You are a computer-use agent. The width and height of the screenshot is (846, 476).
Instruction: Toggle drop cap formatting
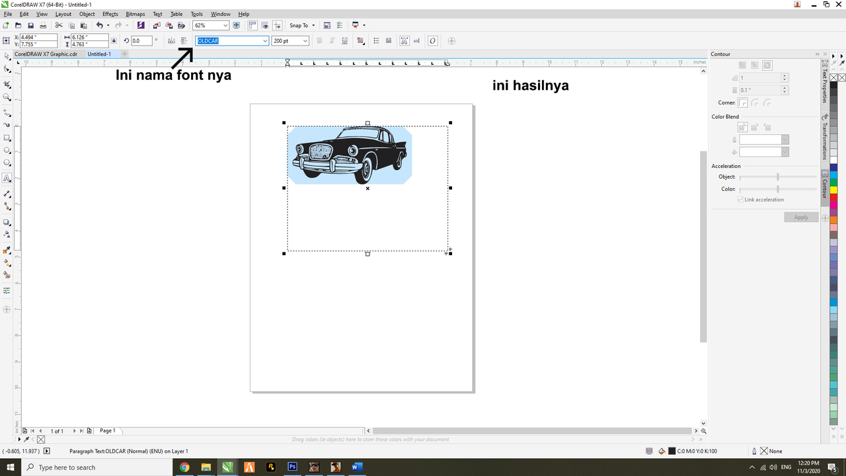[389, 41]
